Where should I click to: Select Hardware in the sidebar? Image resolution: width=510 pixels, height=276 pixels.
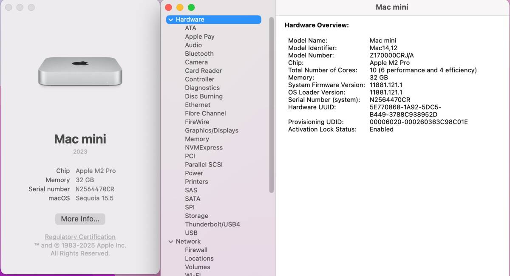pos(214,20)
